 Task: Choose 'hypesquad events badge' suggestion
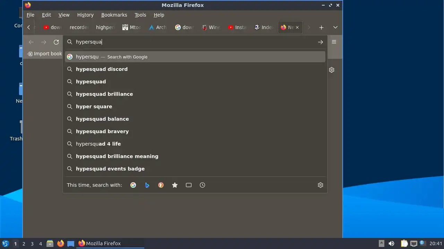click(x=195, y=169)
